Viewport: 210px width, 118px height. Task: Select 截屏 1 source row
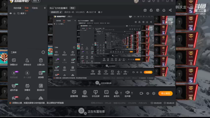(x=28, y=13)
